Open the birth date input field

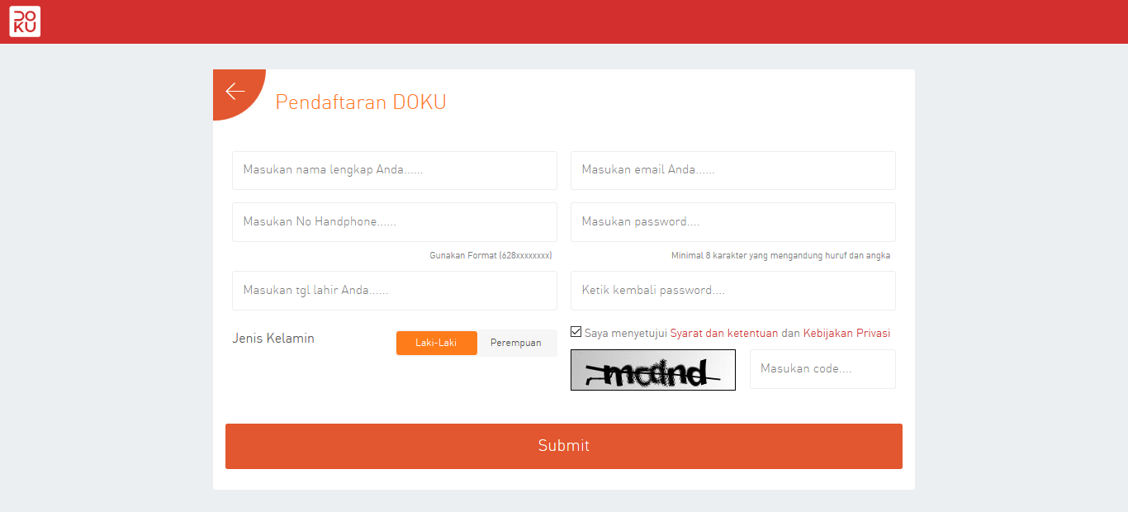click(x=395, y=291)
